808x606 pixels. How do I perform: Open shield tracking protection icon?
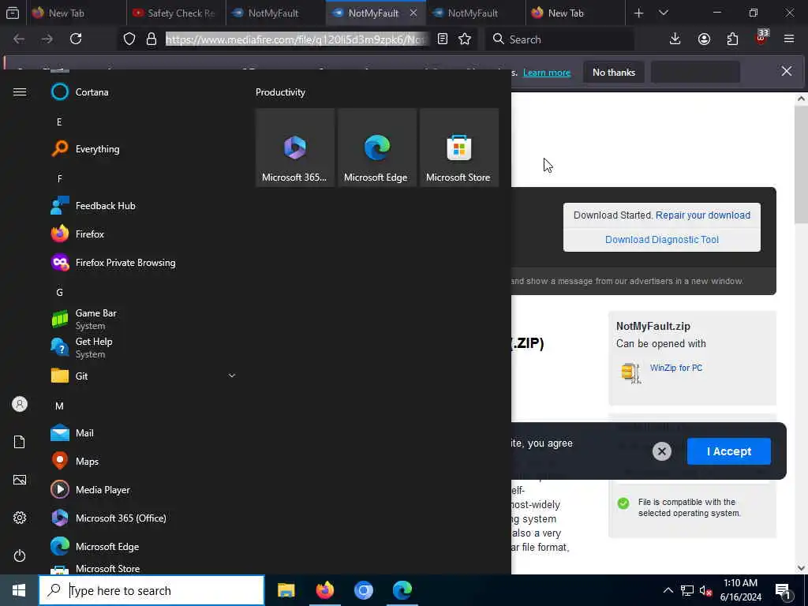[129, 39]
